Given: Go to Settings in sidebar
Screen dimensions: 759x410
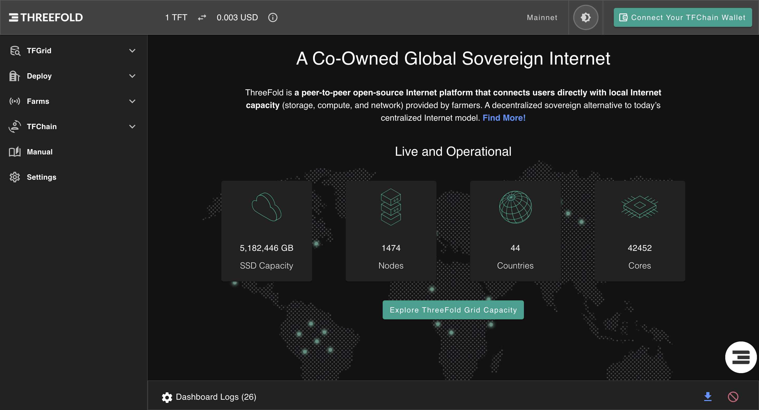Looking at the screenshot, I should (41, 177).
